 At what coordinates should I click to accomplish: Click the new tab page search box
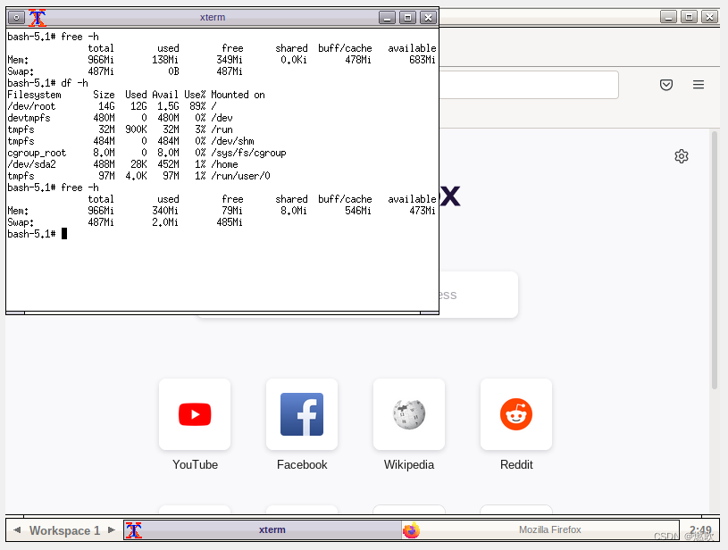click(478, 295)
